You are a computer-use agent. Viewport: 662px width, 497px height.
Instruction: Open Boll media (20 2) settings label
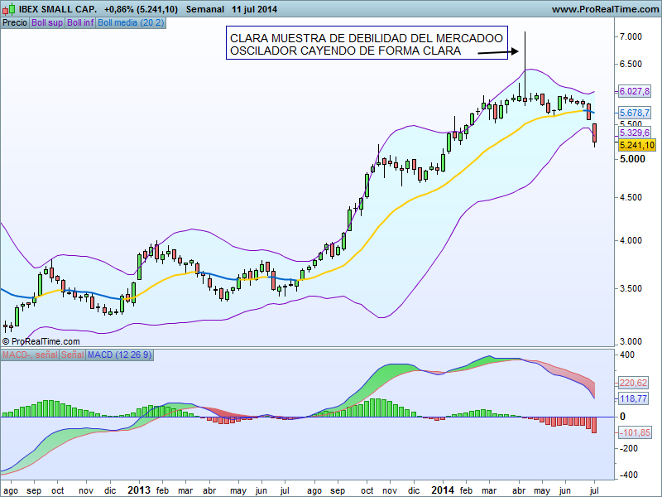point(131,22)
